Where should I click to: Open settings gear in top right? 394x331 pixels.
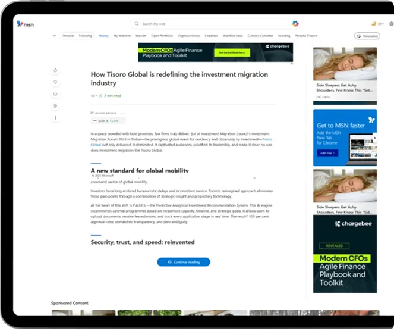pos(392,24)
